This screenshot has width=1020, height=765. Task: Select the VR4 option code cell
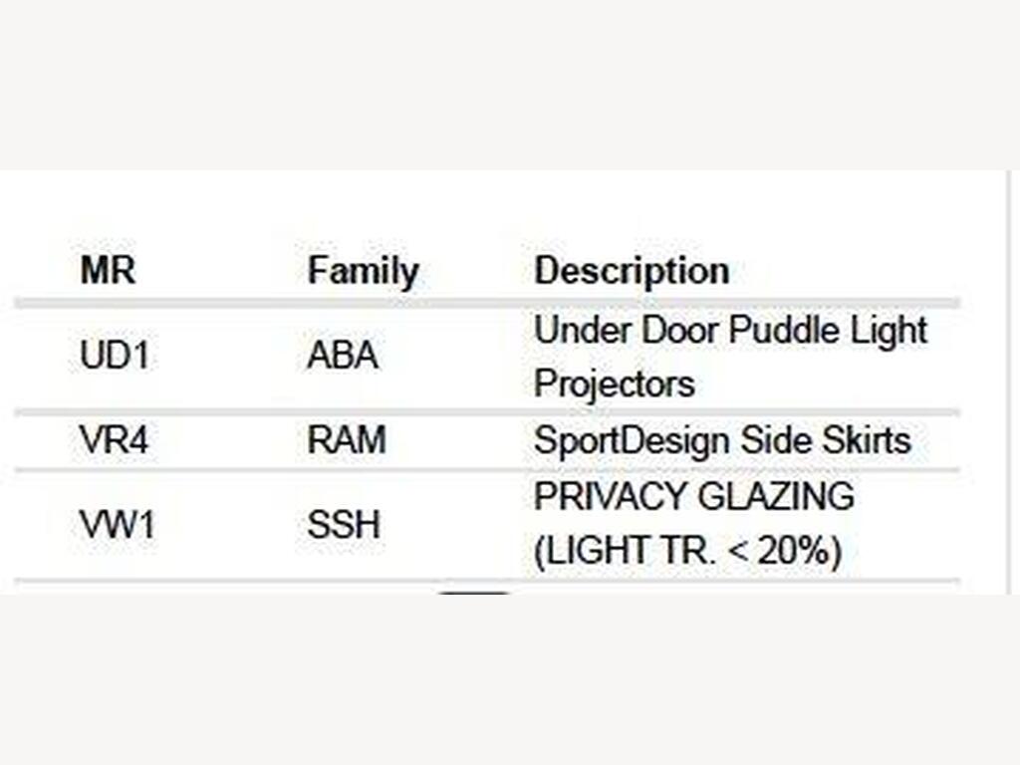click(114, 440)
